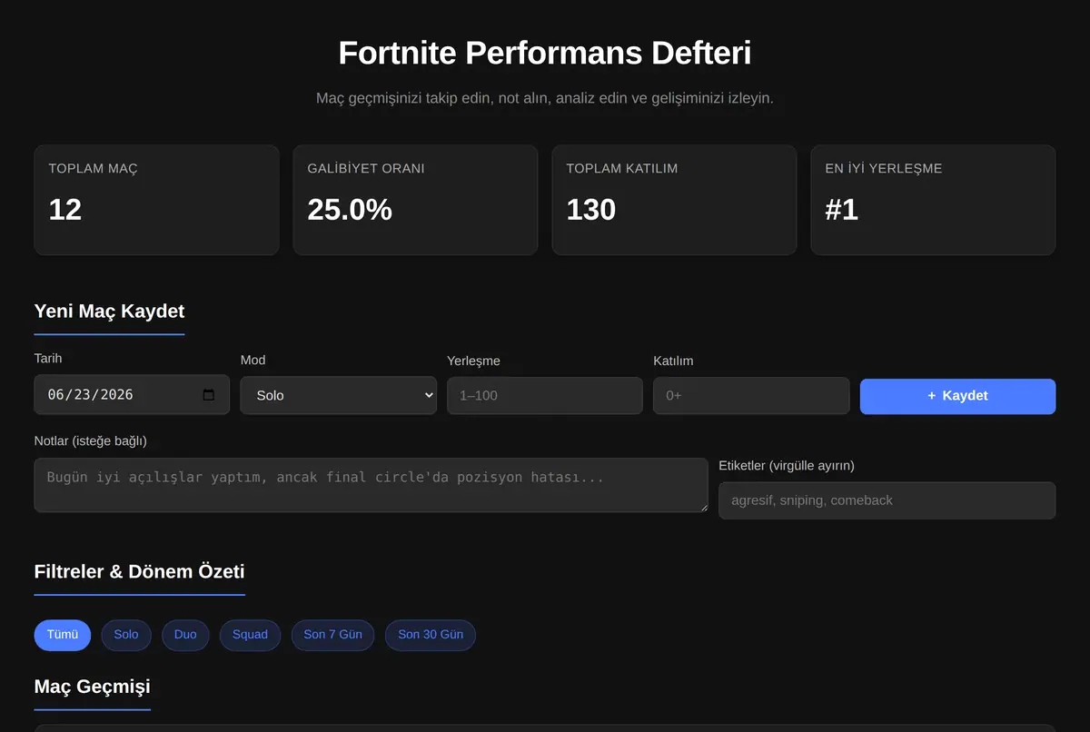Select the Squad filter chip
Viewport: 1090px width, 732px height.
click(x=250, y=635)
